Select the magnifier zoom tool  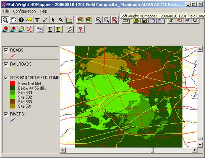tap(5, 20)
